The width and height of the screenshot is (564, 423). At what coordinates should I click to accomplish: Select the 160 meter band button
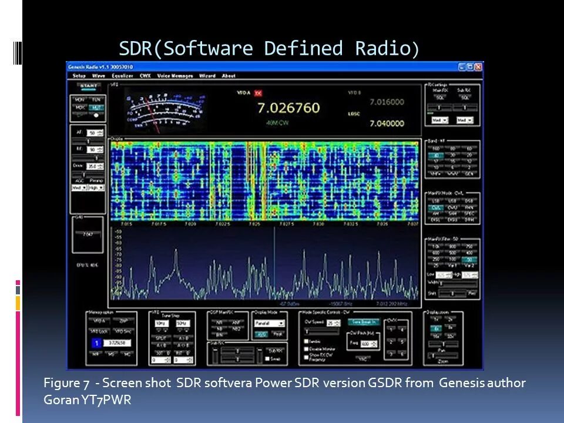(x=436, y=148)
